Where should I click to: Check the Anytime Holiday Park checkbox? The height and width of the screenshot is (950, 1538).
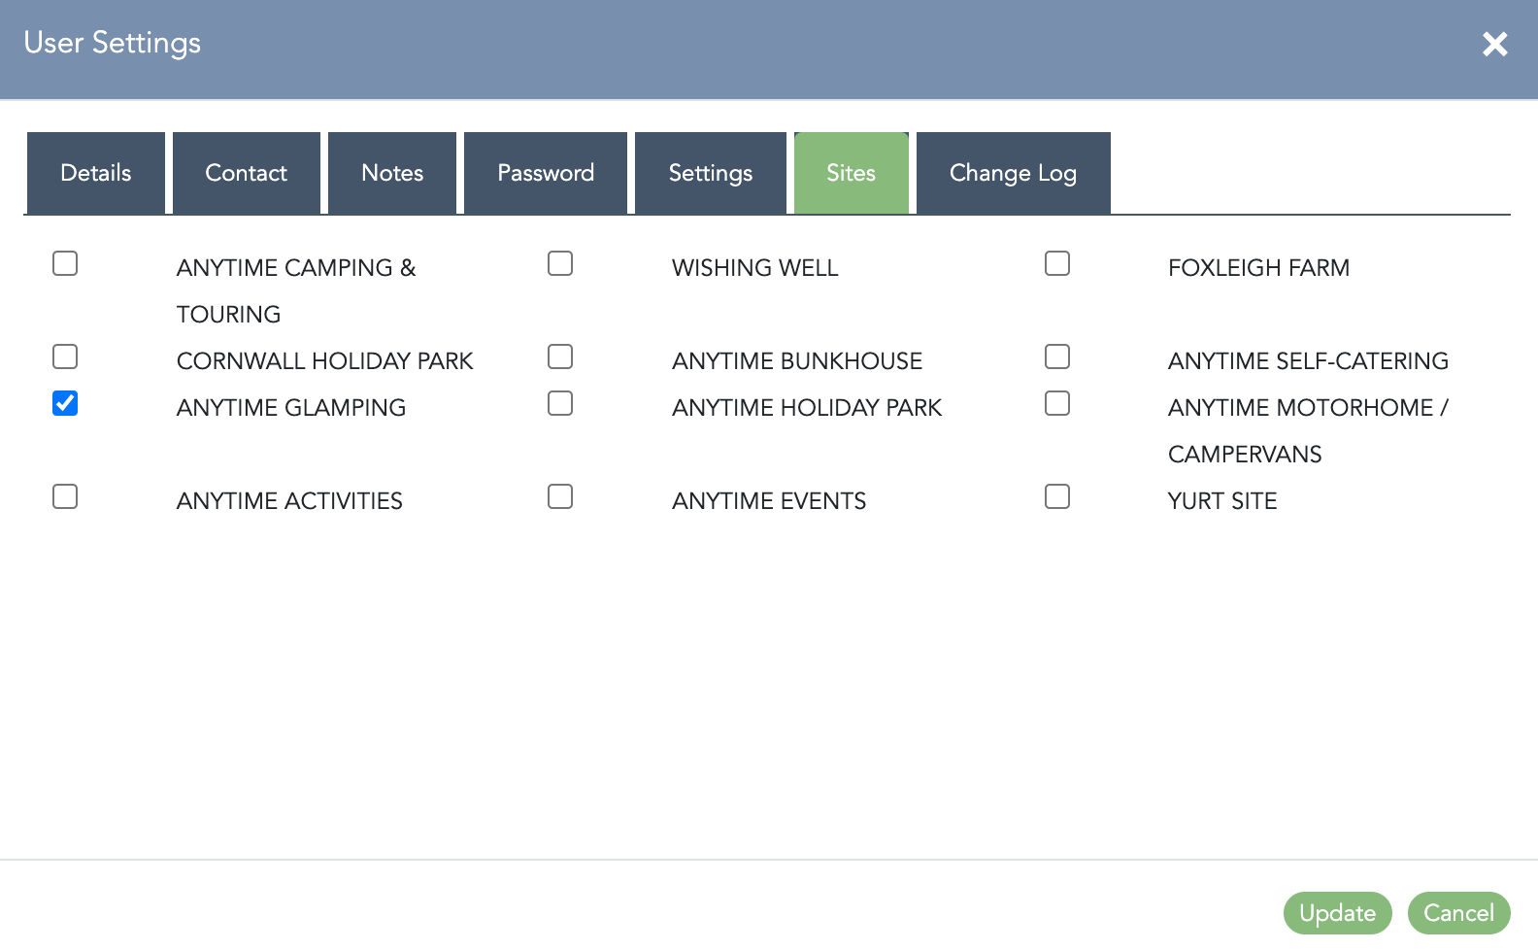[560, 403]
